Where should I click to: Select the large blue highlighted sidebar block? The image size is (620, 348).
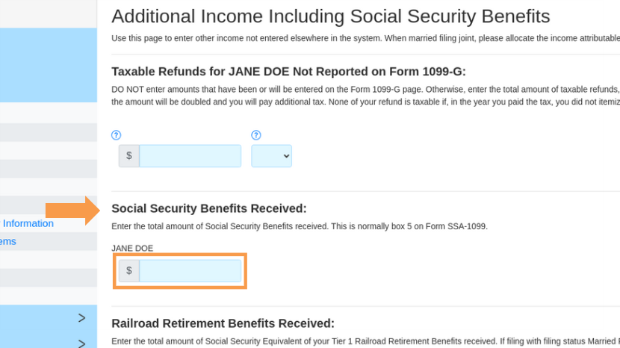(49, 65)
